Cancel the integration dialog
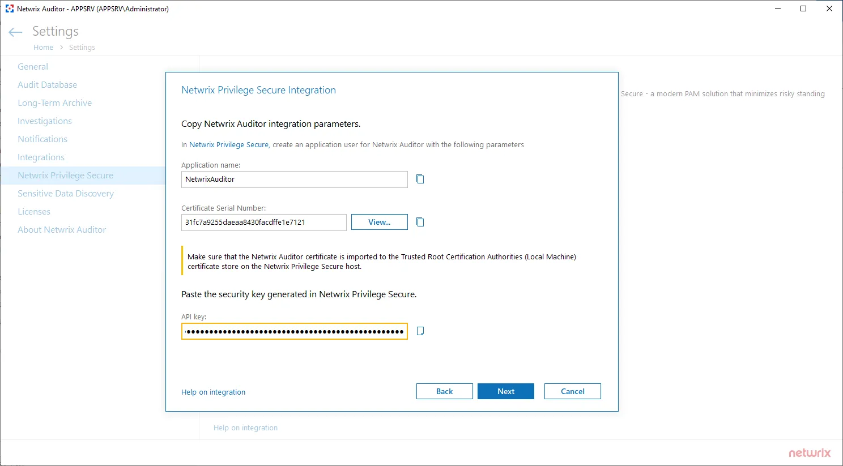 tap(573, 391)
